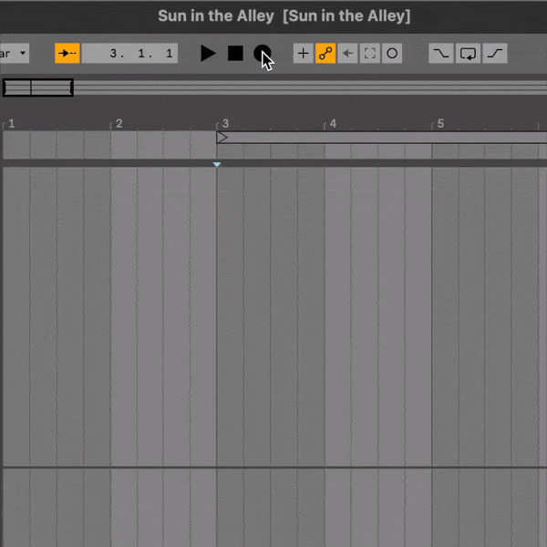
Task: Click the Capture MIDI button
Action: coord(370,54)
